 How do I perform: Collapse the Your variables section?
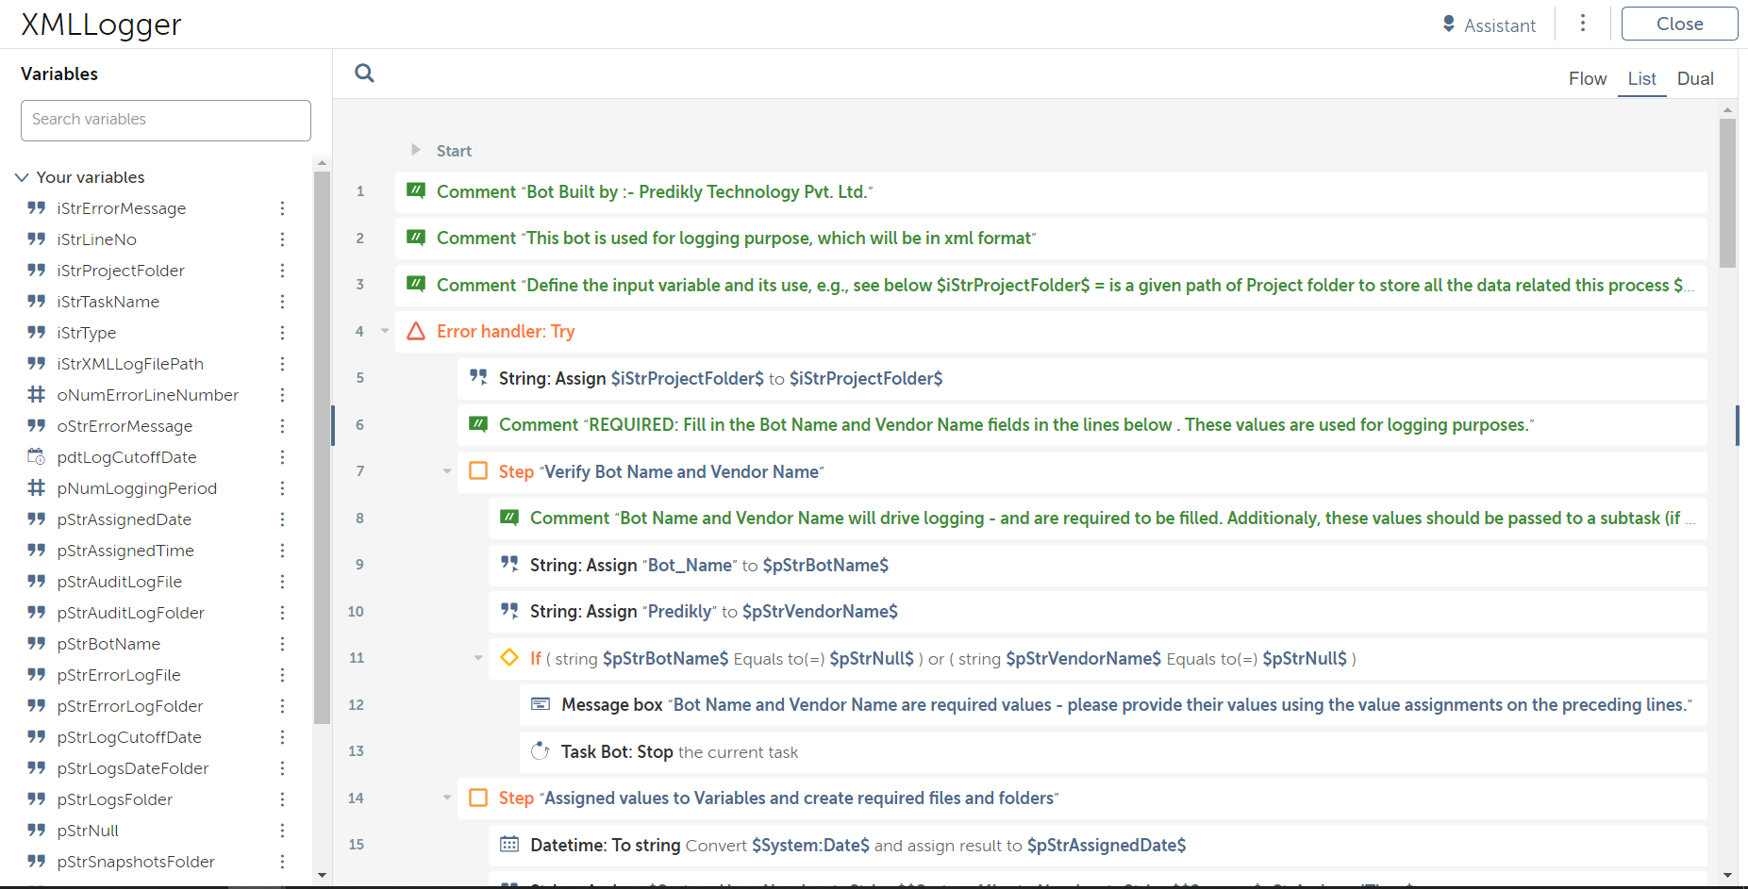tap(22, 177)
